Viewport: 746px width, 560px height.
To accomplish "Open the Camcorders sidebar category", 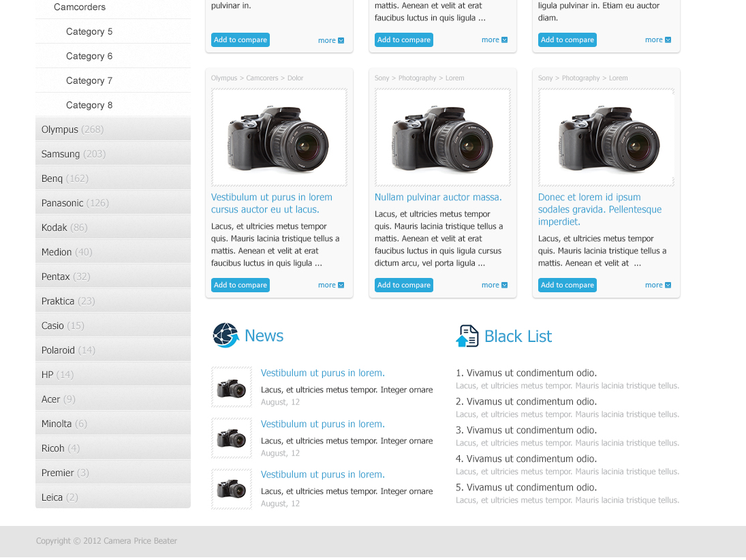I will [x=80, y=7].
